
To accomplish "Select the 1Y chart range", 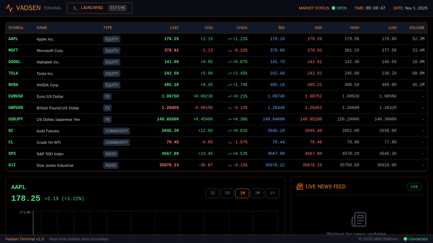I will [x=273, y=193].
